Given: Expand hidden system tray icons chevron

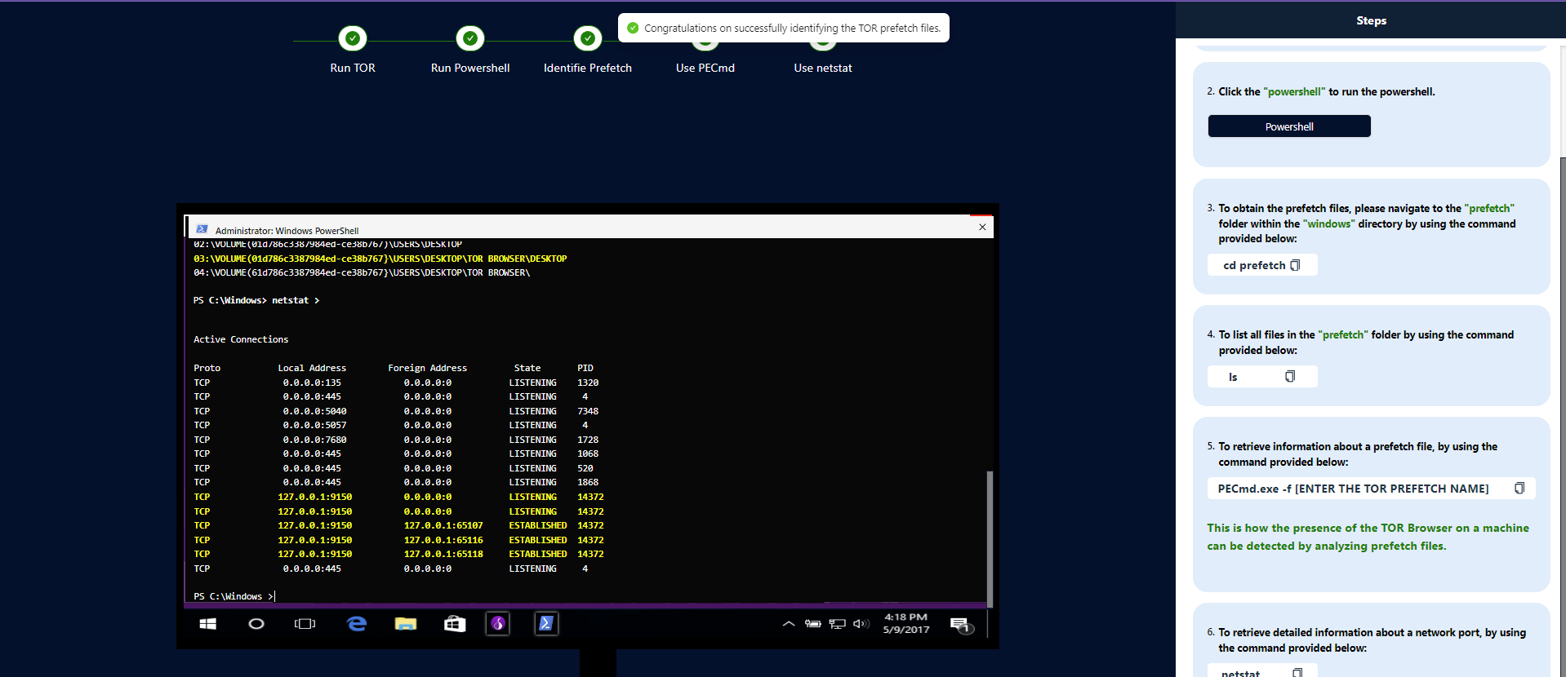Looking at the screenshot, I should coord(788,624).
